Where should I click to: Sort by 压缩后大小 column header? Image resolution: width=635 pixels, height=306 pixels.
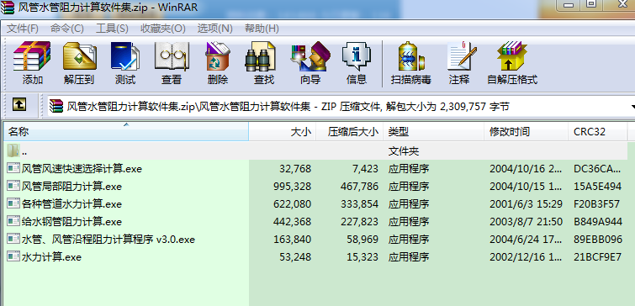click(x=350, y=131)
